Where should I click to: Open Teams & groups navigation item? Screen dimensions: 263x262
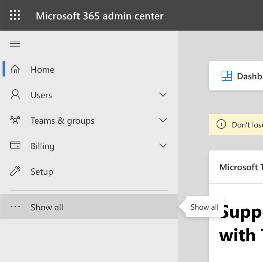point(89,120)
